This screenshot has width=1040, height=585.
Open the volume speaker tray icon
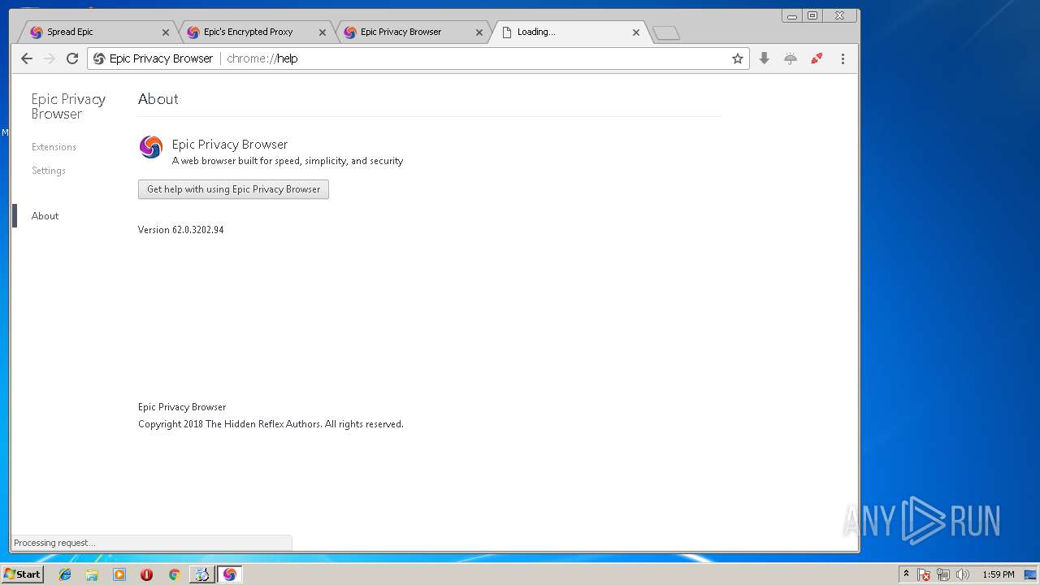click(x=963, y=574)
